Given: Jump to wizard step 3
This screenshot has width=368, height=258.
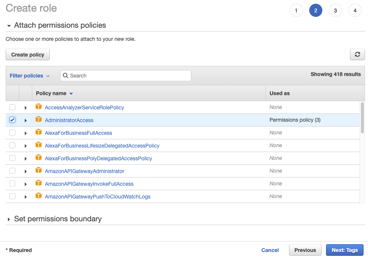Looking at the screenshot, I should [335, 10].
